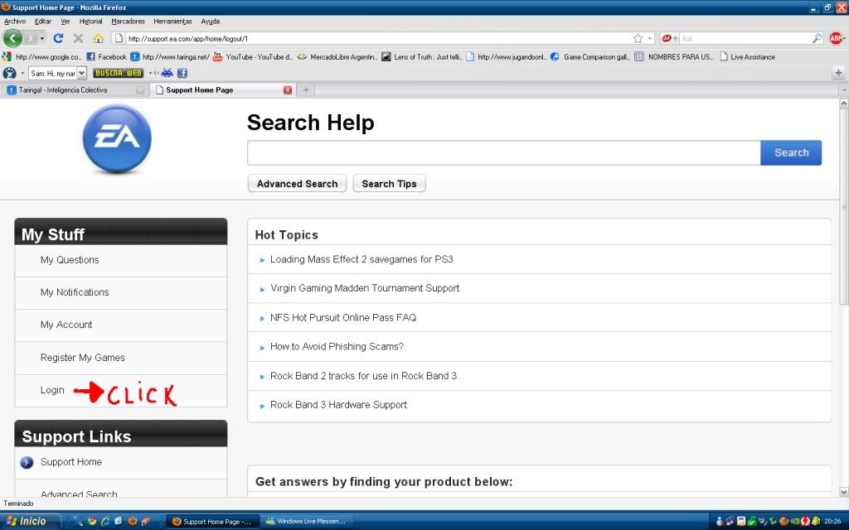Open the Lens of Truth bookmark

coord(422,57)
